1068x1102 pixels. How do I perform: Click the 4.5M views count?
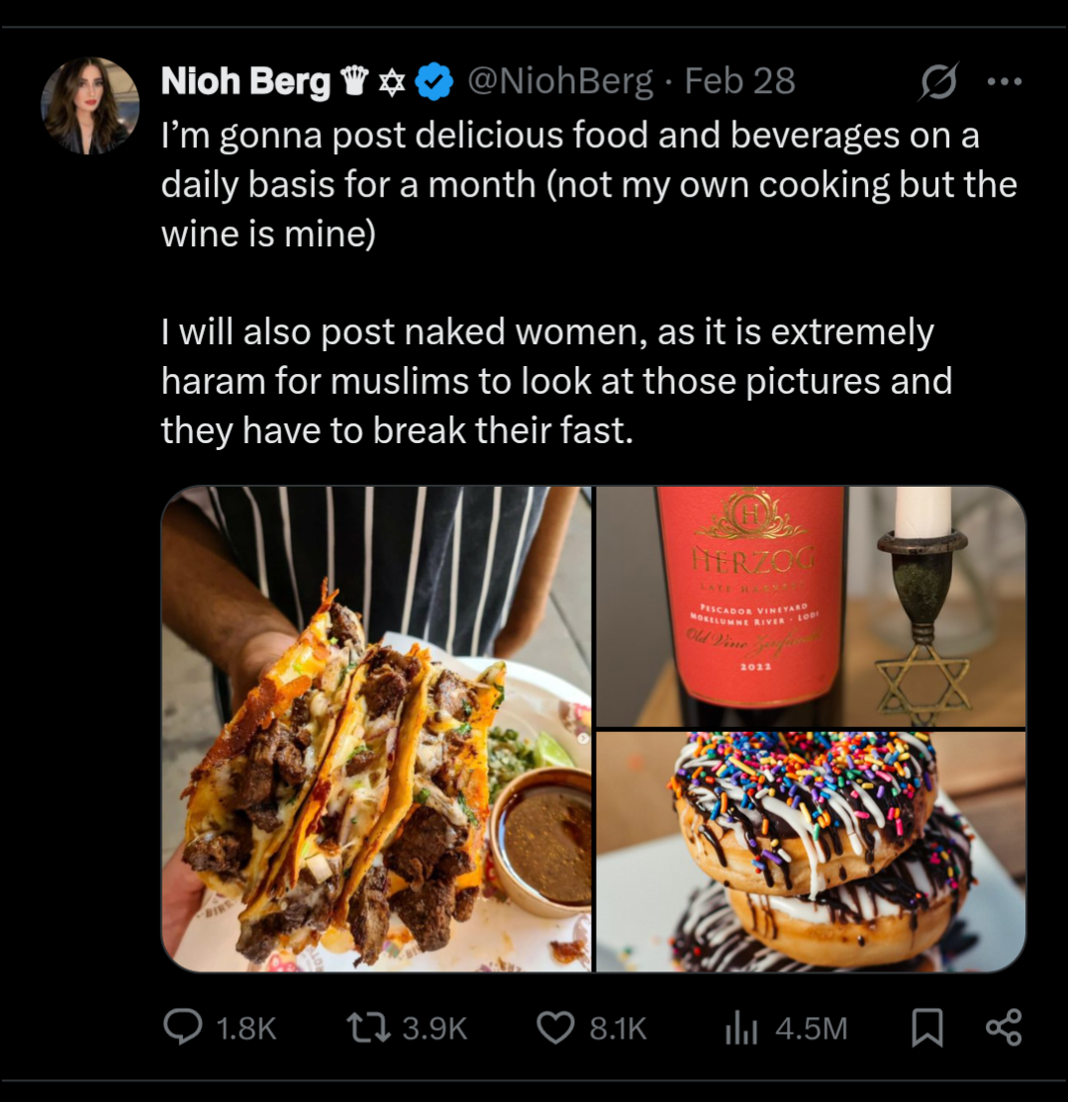(812, 1029)
